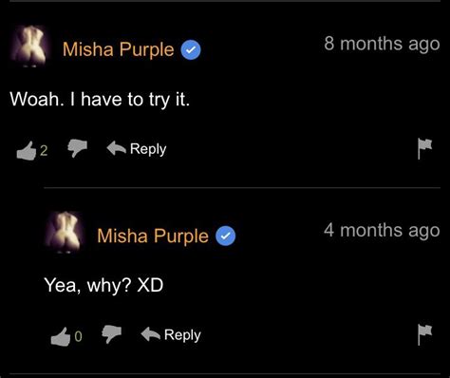Hit thumbs down on "Yea, why? XD" reply
The width and height of the screenshot is (450, 378).
coord(111,334)
